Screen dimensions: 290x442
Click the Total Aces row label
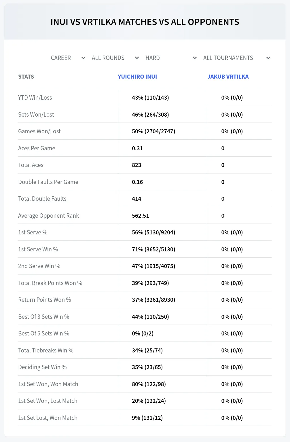click(x=31, y=165)
